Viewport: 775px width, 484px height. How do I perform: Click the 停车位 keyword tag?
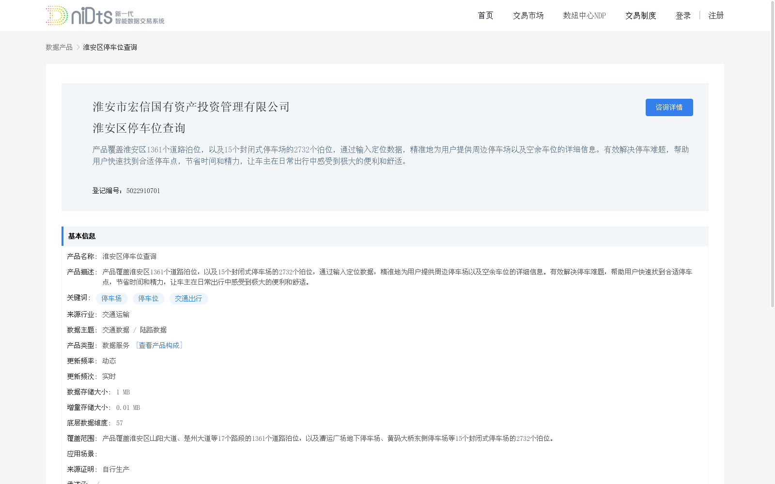(x=148, y=299)
